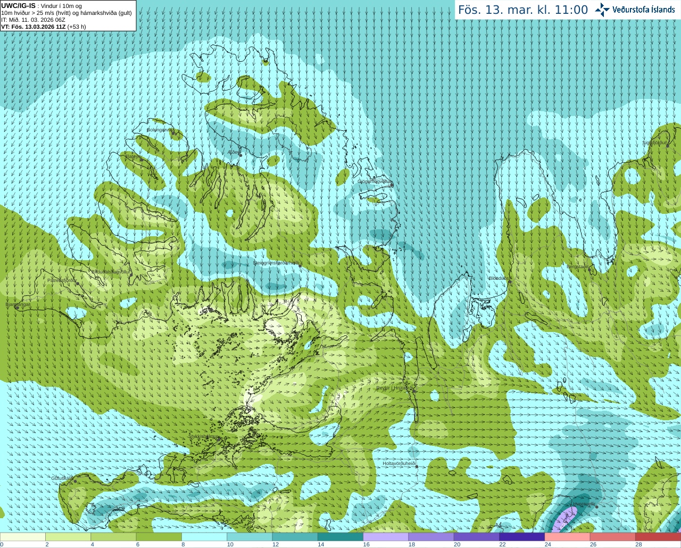681x548 pixels.
Task: Click the Hveravellir station label
Action: coord(584,504)
